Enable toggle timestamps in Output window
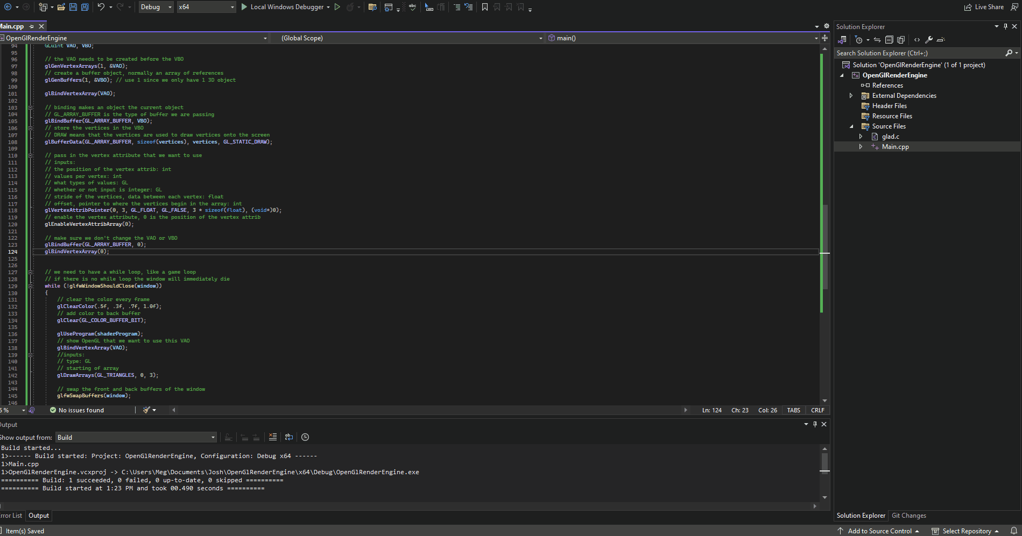 tap(305, 437)
